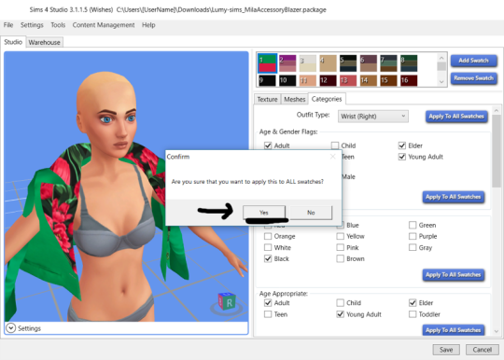Select swatch number 5 black
Image resolution: width=504 pixels, height=360 pixels.
pyautogui.click(x=348, y=63)
